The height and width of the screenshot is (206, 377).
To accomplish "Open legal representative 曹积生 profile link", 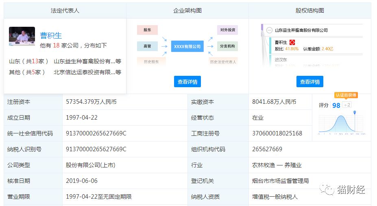I will (51, 36).
